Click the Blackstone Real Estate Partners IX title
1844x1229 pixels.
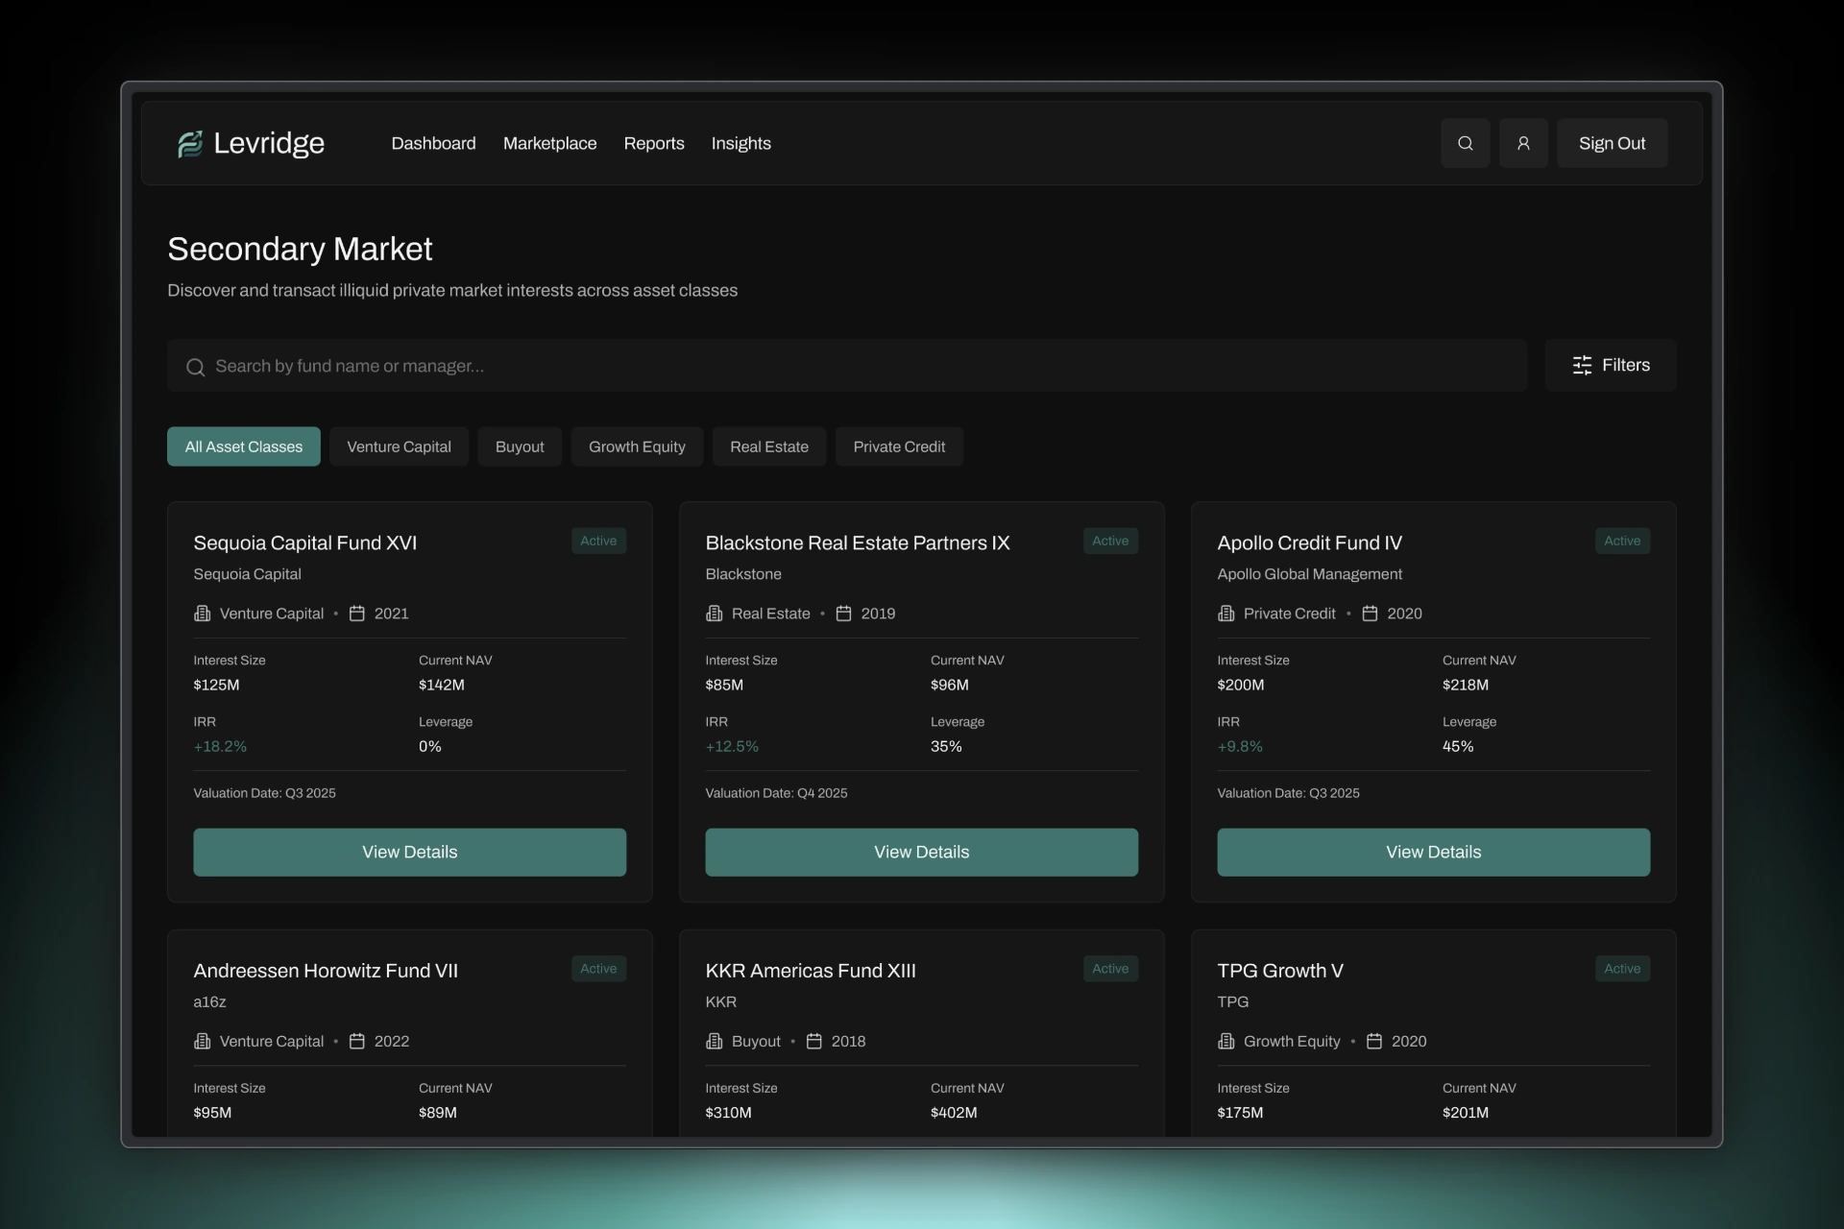click(858, 542)
